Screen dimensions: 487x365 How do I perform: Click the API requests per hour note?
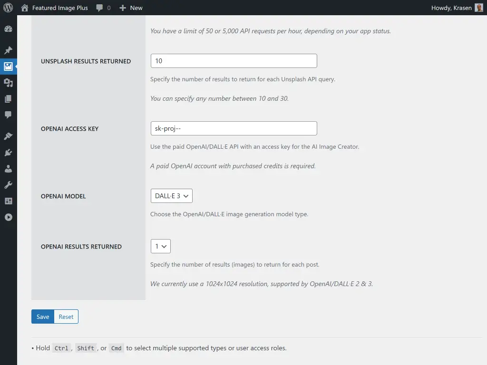(x=271, y=31)
